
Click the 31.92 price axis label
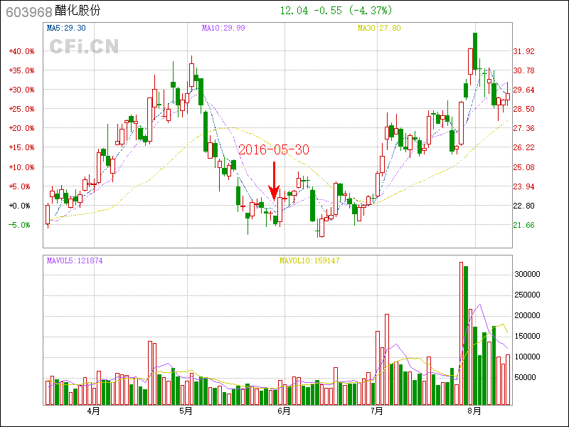[523, 51]
